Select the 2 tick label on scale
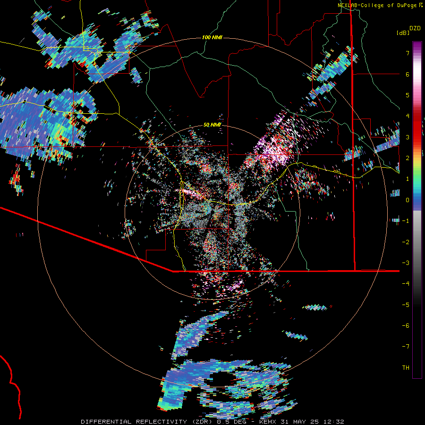The image size is (425, 425). pyautogui.click(x=408, y=158)
